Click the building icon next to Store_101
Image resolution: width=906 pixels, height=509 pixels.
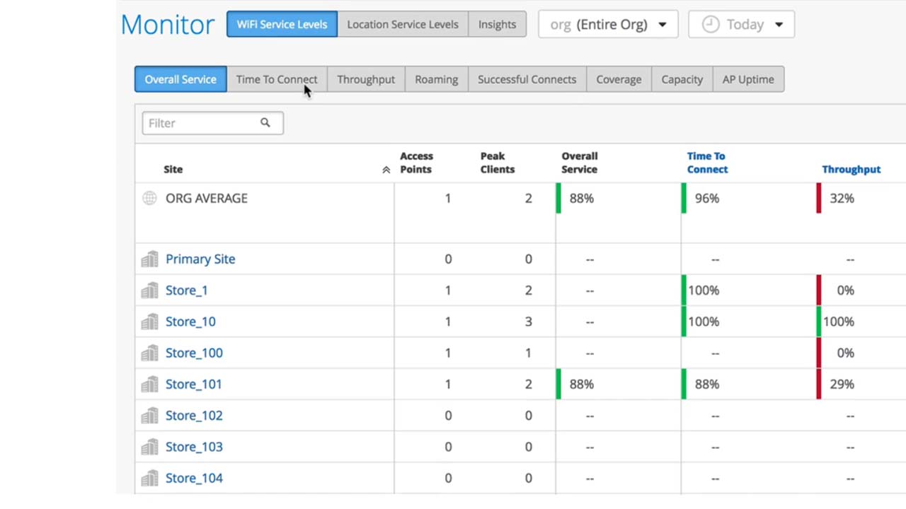[x=149, y=385]
